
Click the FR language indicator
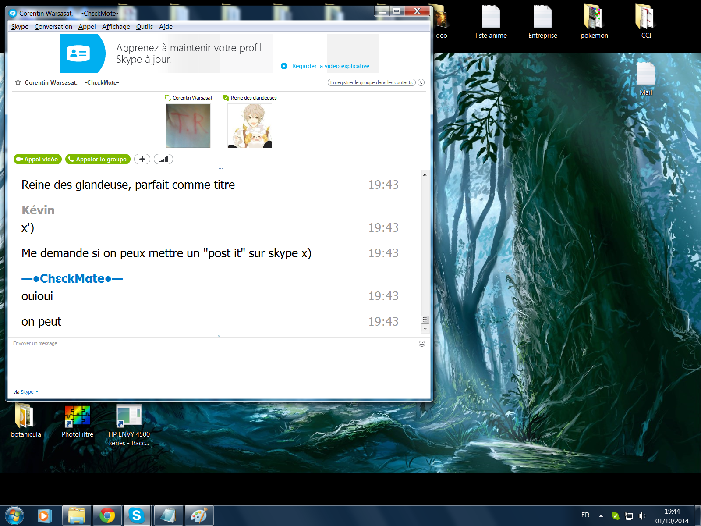coord(585,515)
